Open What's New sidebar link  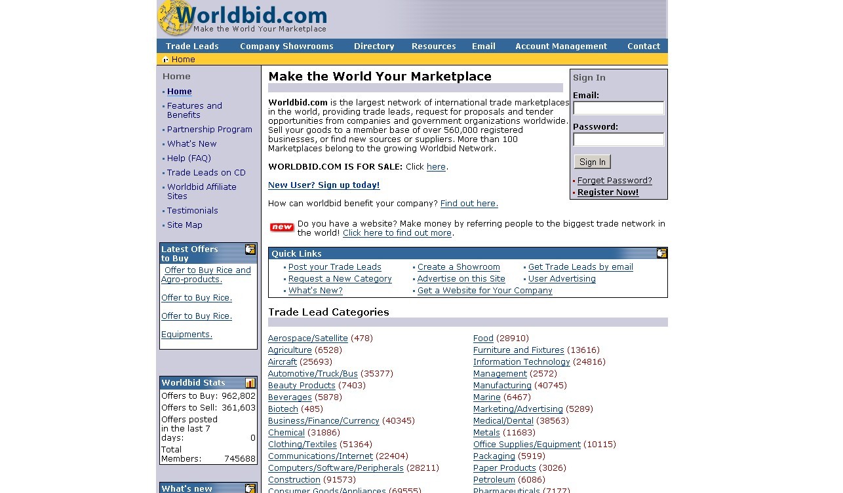pyautogui.click(x=192, y=144)
